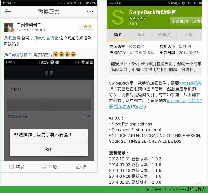Open the 发现 link in description
The image size is (208, 193).
pos(139,107)
